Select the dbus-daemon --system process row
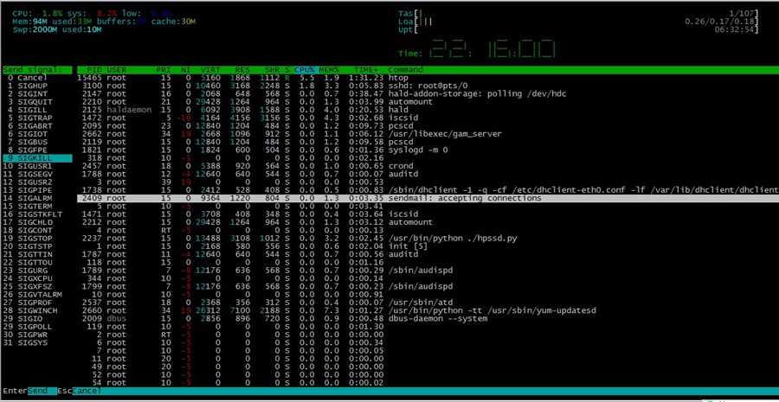Viewport: 779px width, 402px height. coord(428,319)
